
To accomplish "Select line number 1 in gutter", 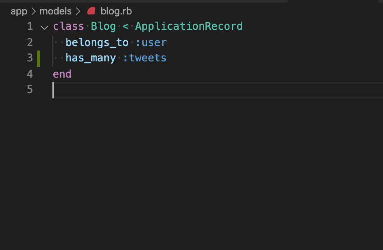I will (x=30, y=26).
